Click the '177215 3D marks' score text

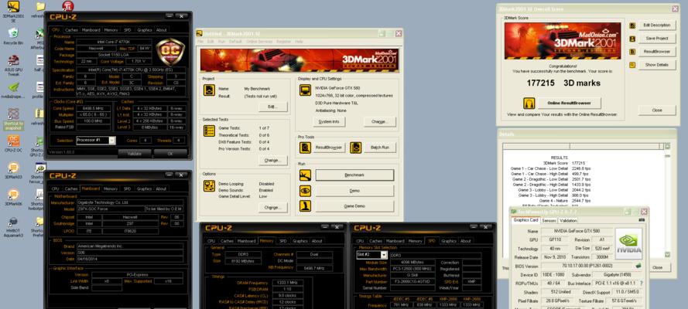[x=563, y=83]
